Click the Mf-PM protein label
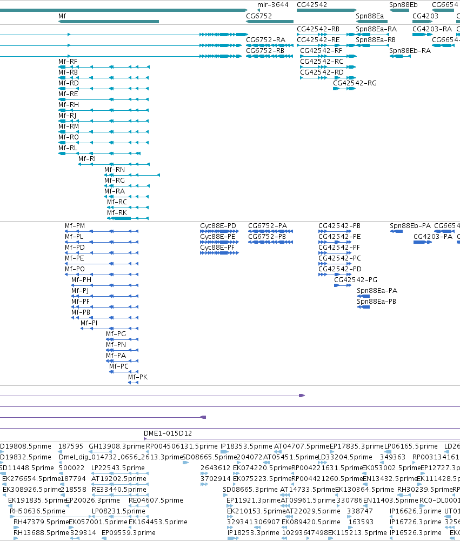 (x=75, y=226)
